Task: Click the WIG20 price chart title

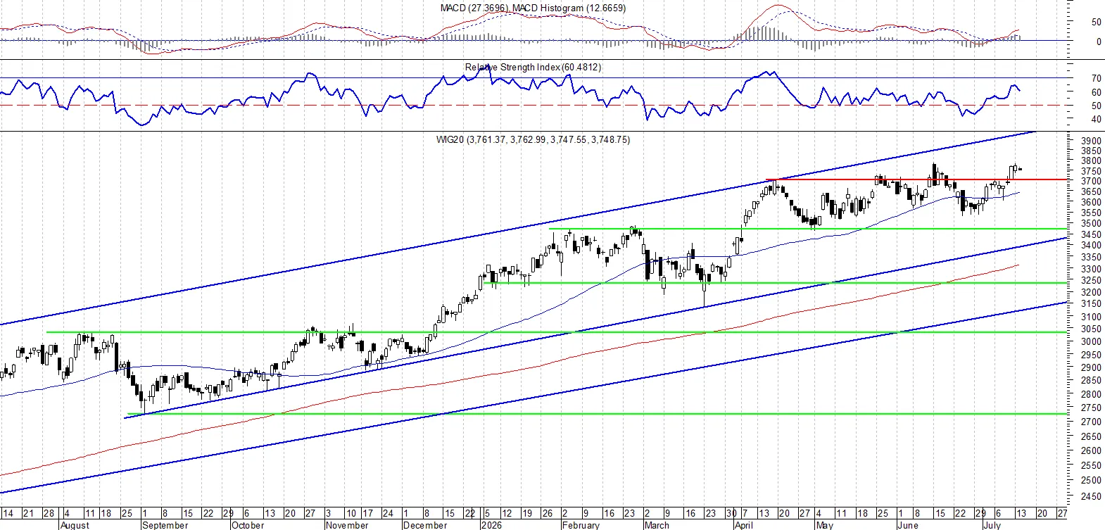Action: coord(533,139)
